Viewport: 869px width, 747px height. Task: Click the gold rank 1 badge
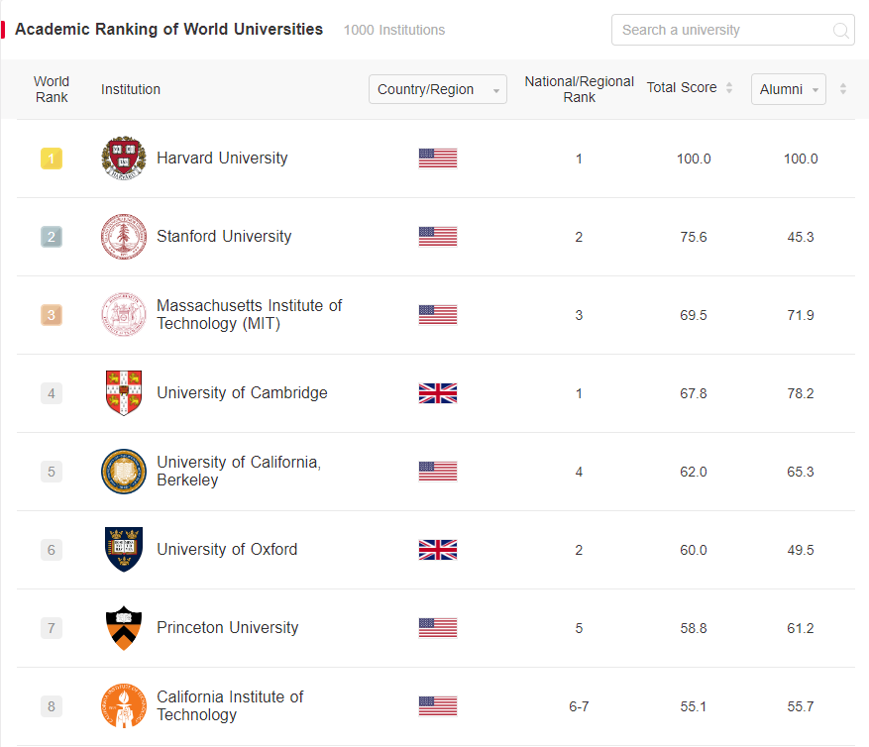tap(52, 159)
